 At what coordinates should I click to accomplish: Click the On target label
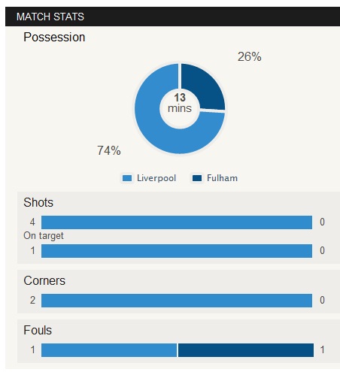[x=44, y=236]
